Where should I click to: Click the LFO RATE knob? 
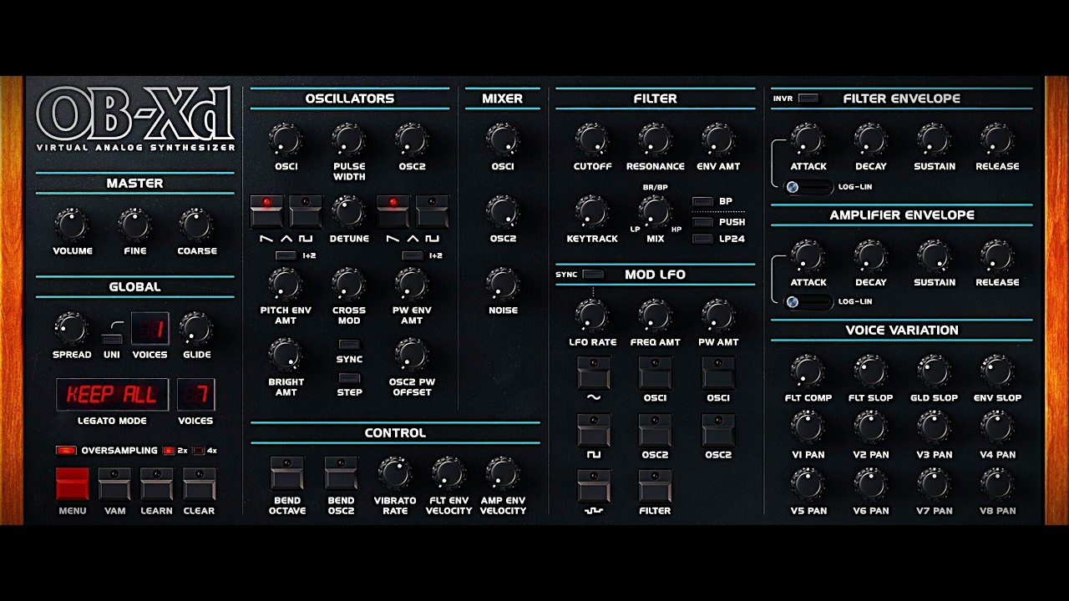(x=592, y=315)
